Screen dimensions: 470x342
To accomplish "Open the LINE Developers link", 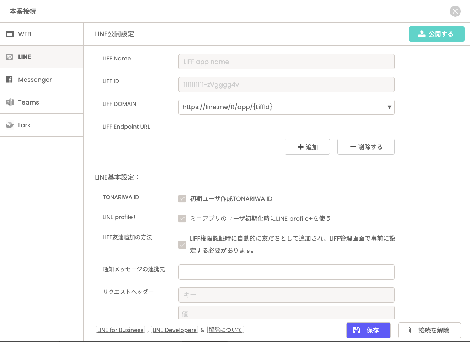I will [175, 330].
